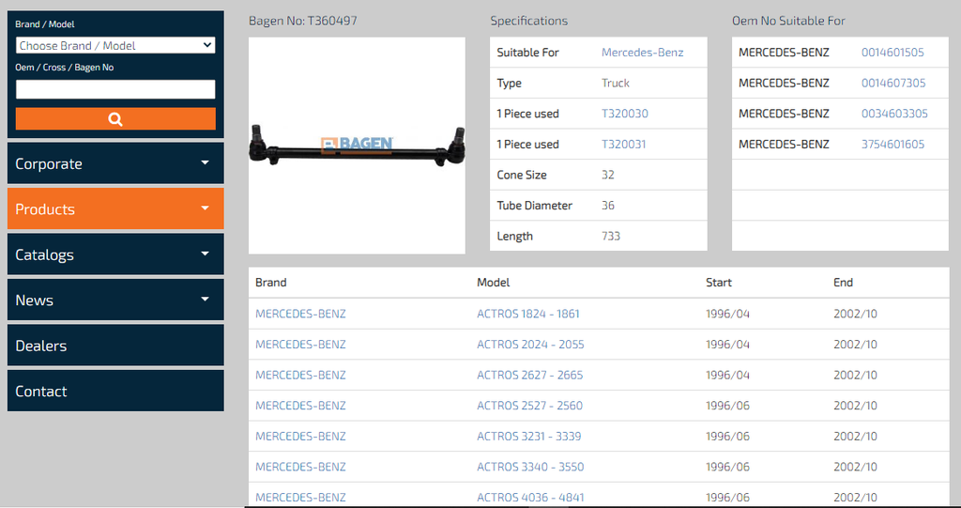Click MERCEDES-BENZ brand in ACTROS 3340 row
The image size is (961, 508).
pyautogui.click(x=300, y=467)
